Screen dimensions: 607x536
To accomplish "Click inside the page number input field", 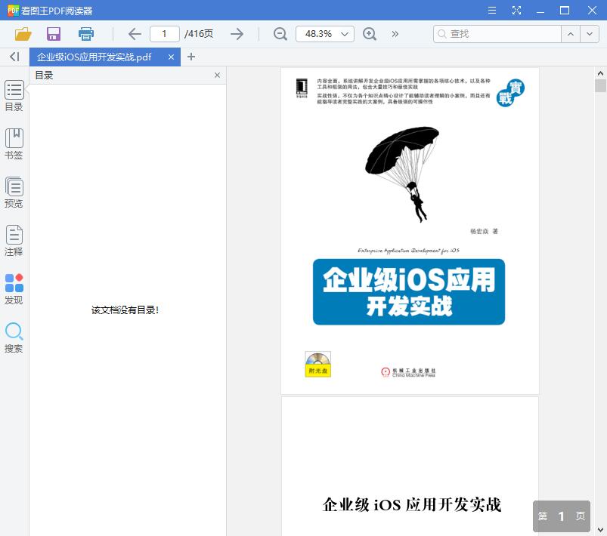I will 165,34.
